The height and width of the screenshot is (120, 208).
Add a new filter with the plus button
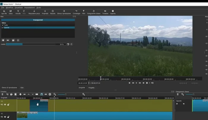click(x=3, y=40)
